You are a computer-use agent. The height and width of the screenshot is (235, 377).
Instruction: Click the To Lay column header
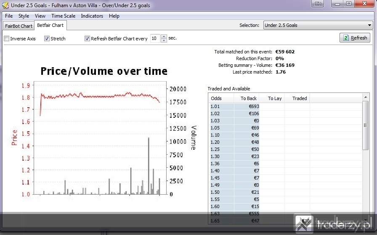(272, 98)
